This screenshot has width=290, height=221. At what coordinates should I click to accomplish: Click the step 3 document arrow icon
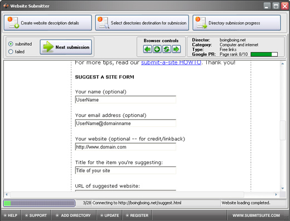(x=201, y=23)
